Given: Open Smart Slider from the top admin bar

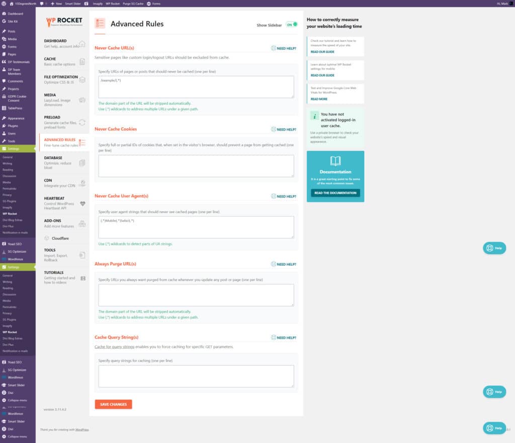Looking at the screenshot, I should point(72,4).
